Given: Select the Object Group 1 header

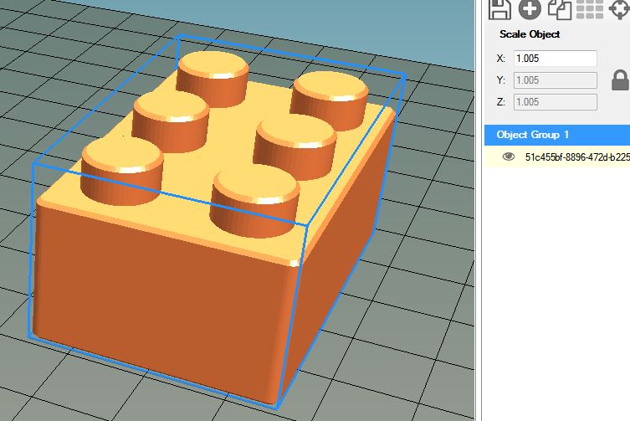Looking at the screenshot, I should pos(557,135).
